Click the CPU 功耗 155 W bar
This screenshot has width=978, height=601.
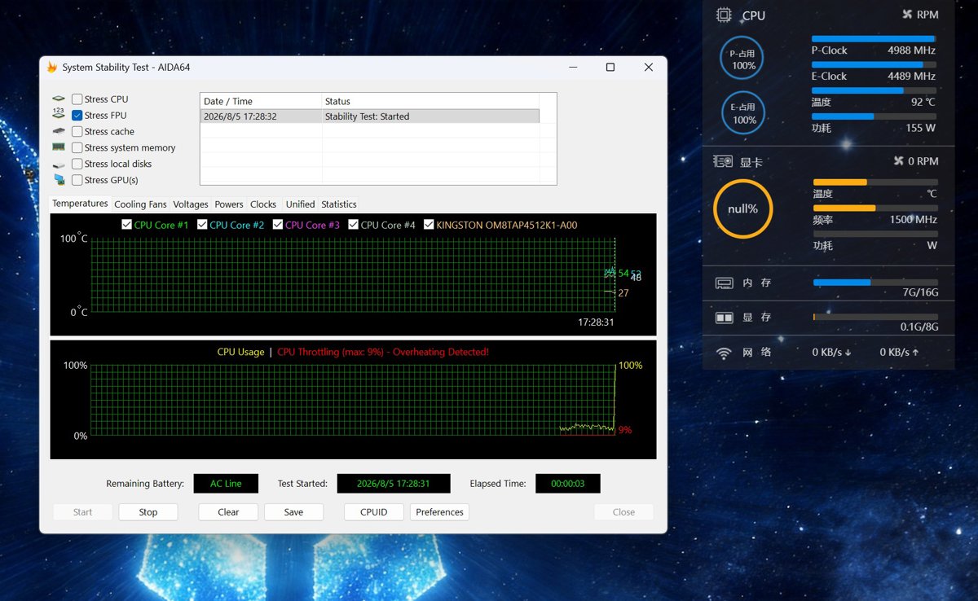[x=874, y=116]
